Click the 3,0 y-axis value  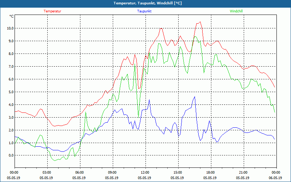pos(11,117)
